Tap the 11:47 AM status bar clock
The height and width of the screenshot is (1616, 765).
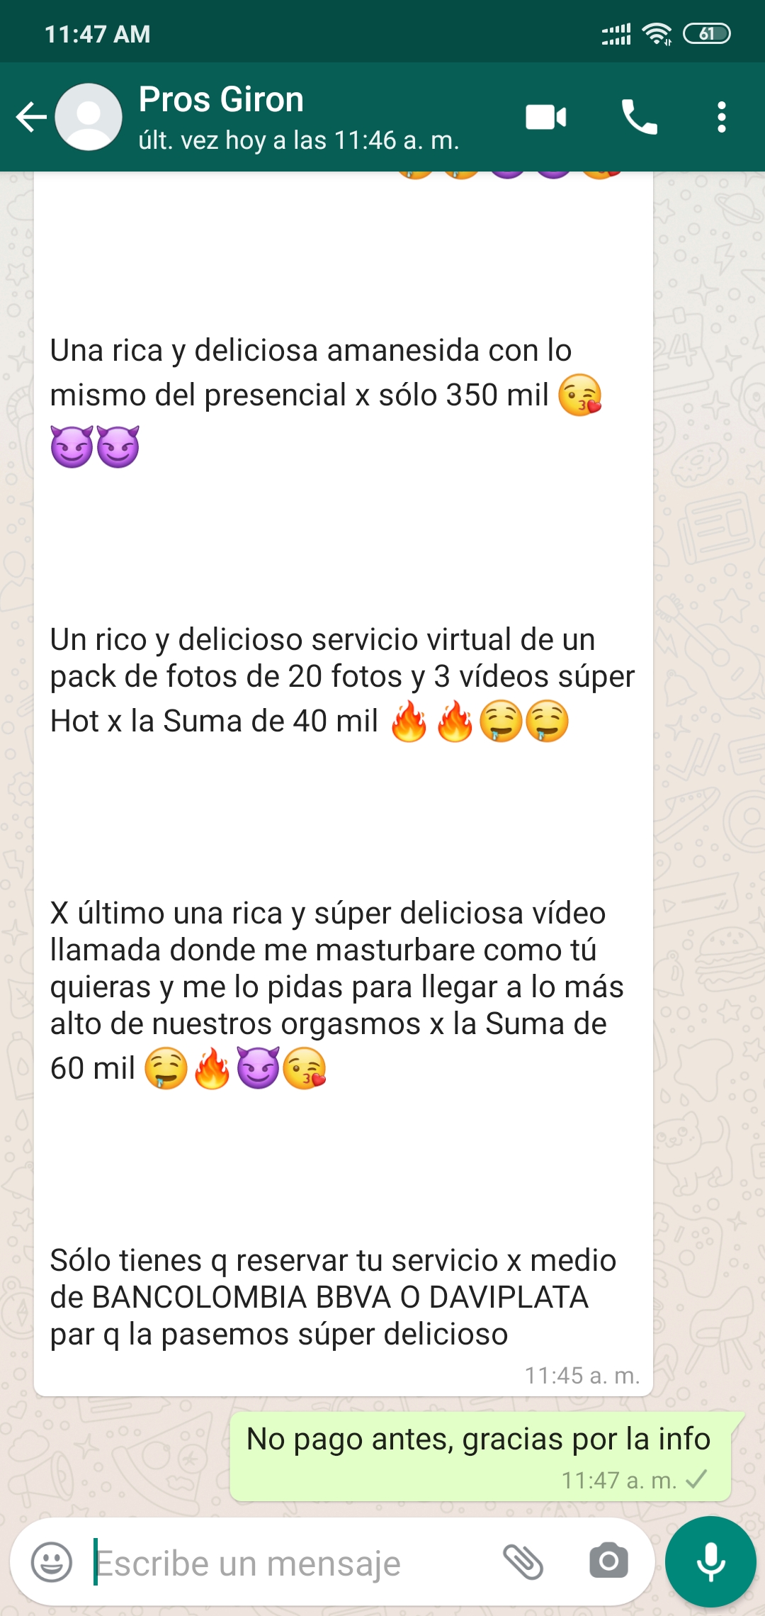[x=98, y=34]
